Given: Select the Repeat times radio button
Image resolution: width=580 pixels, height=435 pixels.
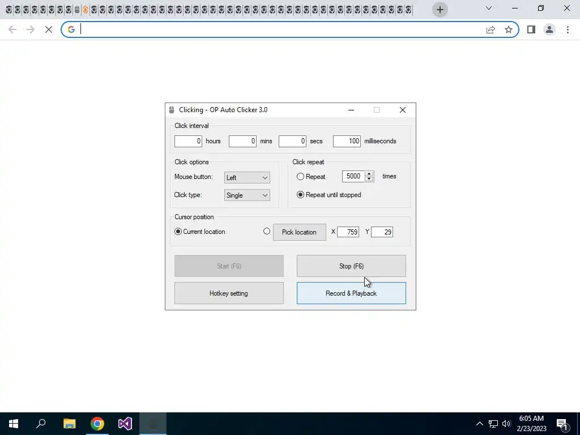Looking at the screenshot, I should pyautogui.click(x=300, y=177).
